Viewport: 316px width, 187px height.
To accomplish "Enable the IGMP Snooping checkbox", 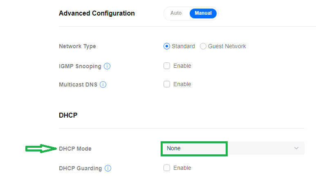I will tap(167, 66).
